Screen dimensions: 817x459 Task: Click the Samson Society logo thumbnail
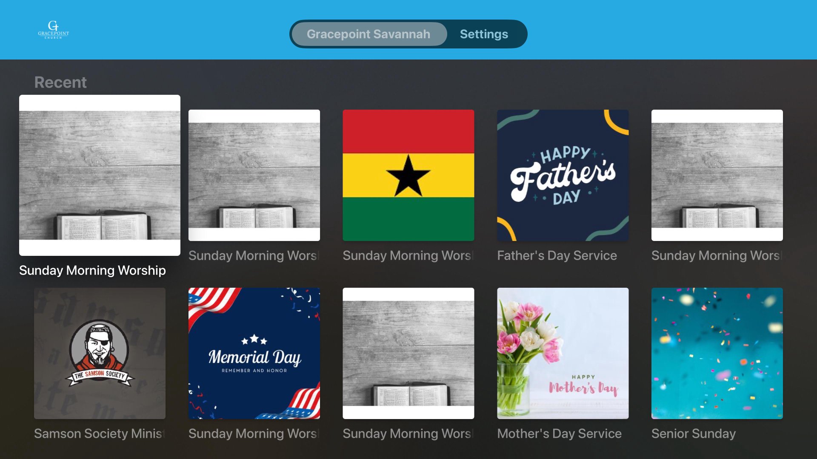pos(100,353)
